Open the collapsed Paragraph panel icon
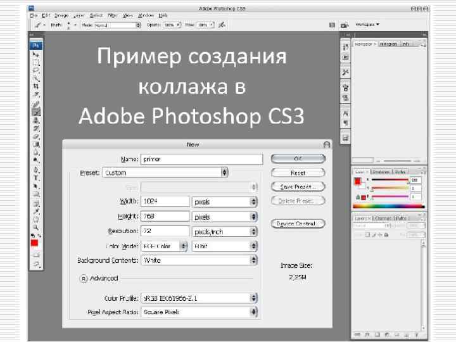 click(x=345, y=123)
